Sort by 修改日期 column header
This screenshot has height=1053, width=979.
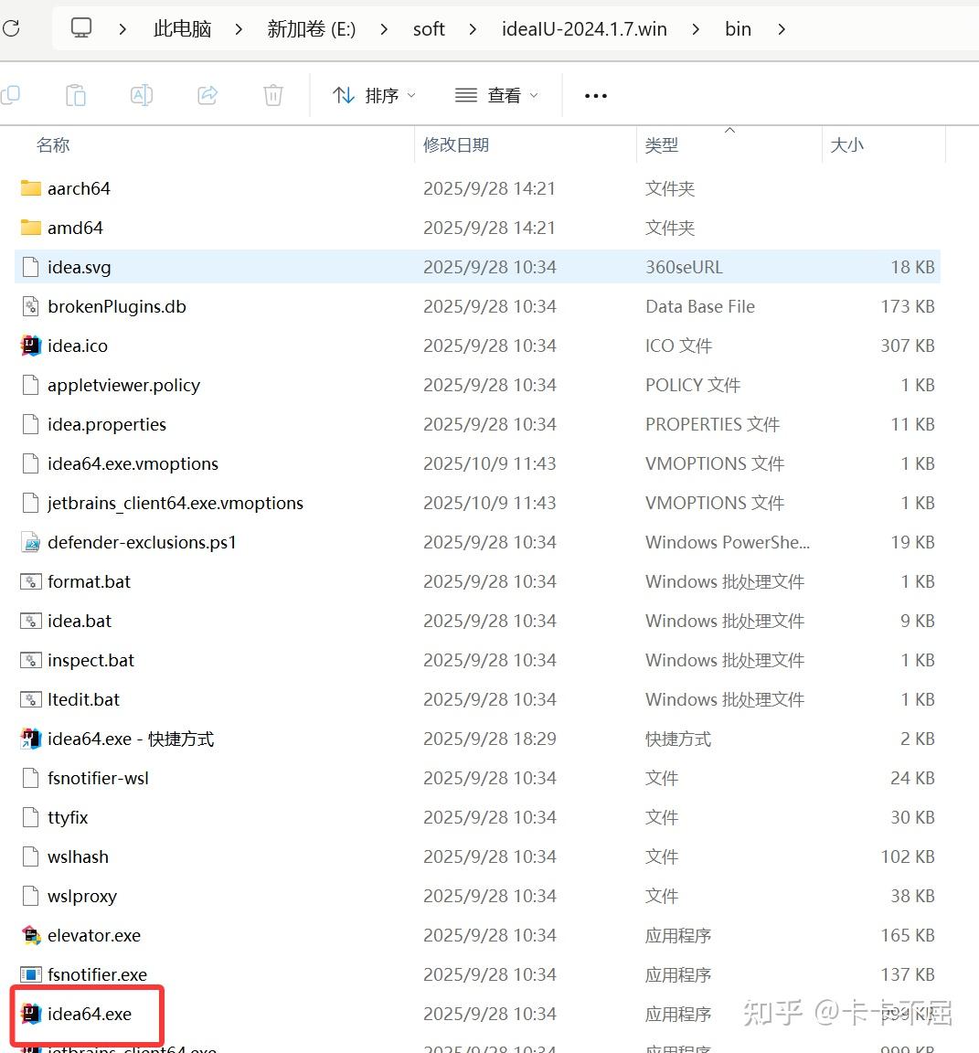(456, 145)
